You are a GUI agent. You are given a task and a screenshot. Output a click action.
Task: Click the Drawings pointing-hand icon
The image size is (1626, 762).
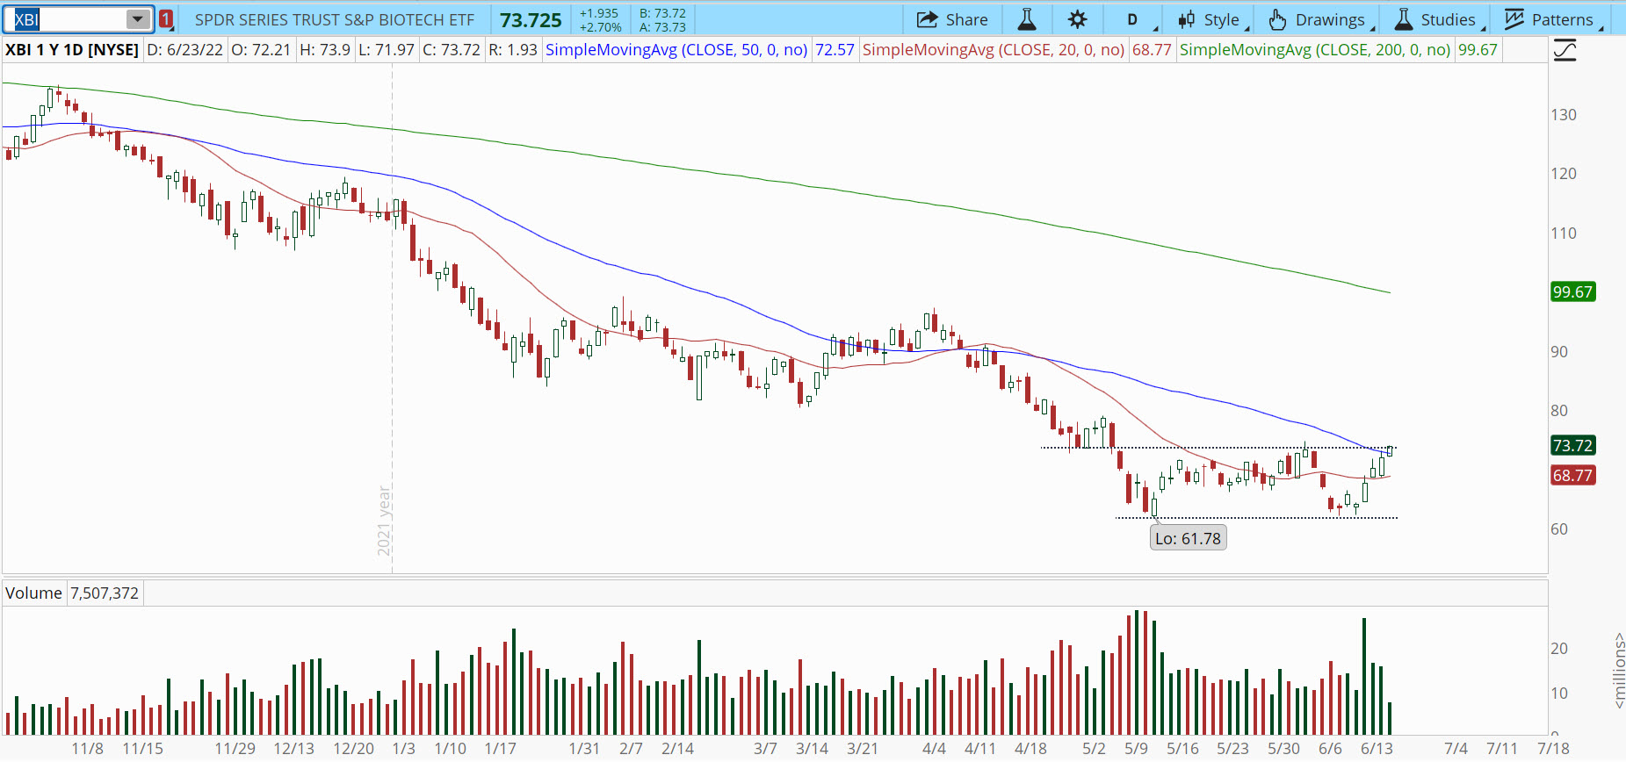click(x=1277, y=19)
